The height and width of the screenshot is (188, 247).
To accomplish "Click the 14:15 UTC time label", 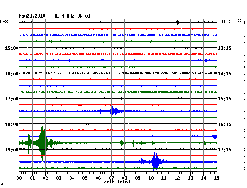I will pos(225,74).
